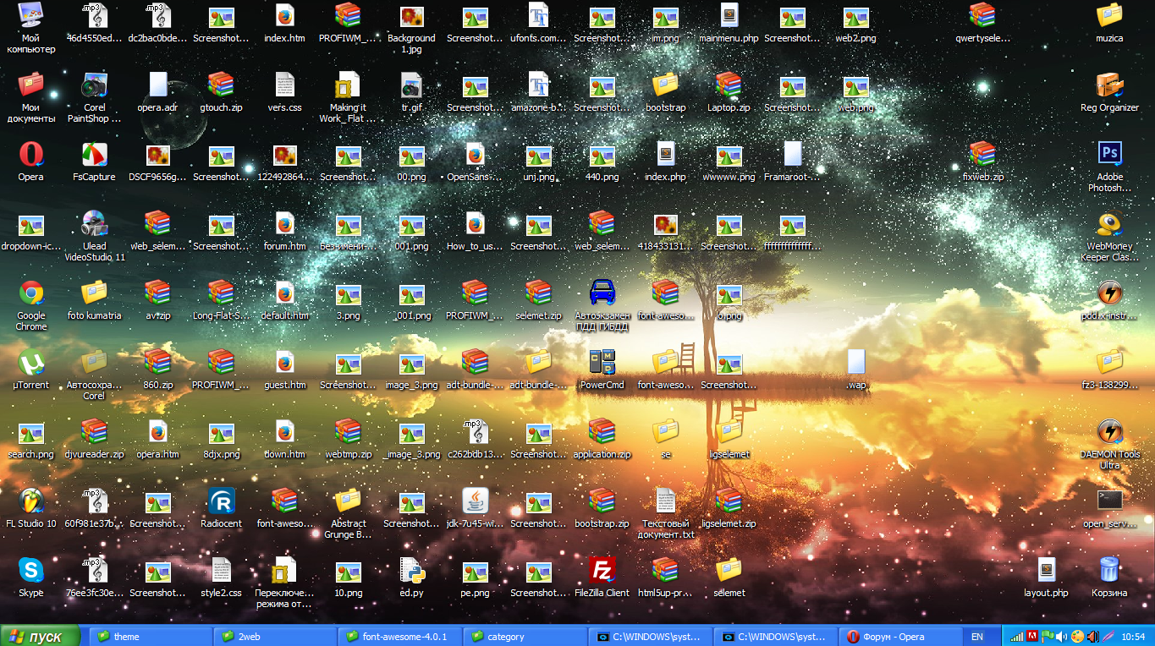Viewport: 1155px width, 646px height.
Task: Open the EN language indicator in the taskbar
Action: pos(977,637)
